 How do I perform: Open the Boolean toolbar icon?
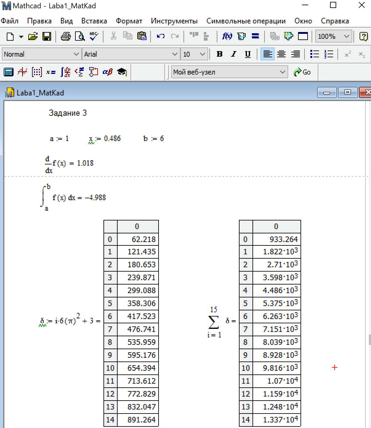click(x=79, y=72)
